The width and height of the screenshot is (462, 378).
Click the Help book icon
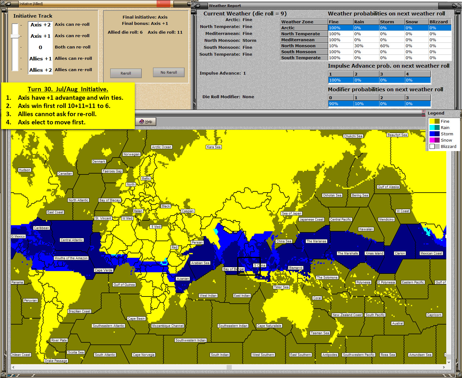pos(142,121)
